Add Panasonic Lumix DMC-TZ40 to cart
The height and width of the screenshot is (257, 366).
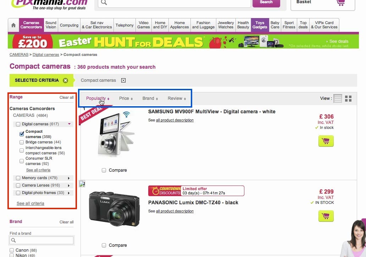coord(326,216)
